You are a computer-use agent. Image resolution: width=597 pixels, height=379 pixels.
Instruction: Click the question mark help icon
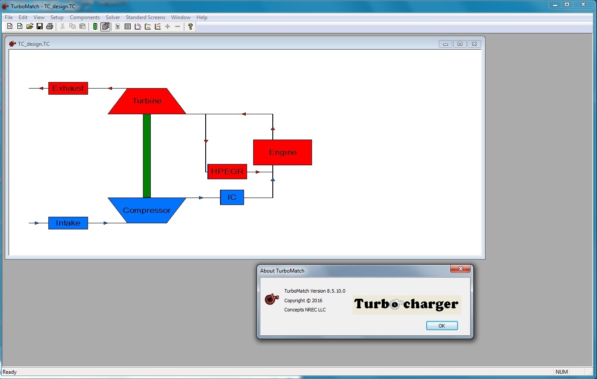pyautogui.click(x=190, y=27)
